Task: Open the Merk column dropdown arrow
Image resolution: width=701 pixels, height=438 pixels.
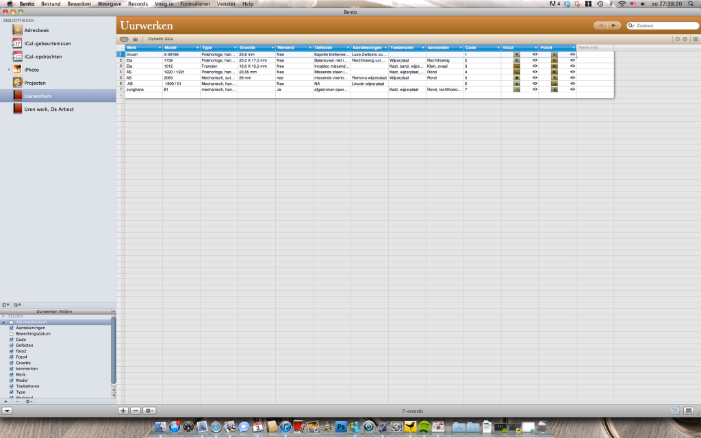Action: [x=160, y=48]
